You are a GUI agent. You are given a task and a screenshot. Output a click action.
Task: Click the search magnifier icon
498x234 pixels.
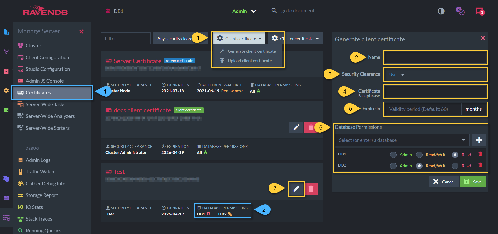click(274, 11)
